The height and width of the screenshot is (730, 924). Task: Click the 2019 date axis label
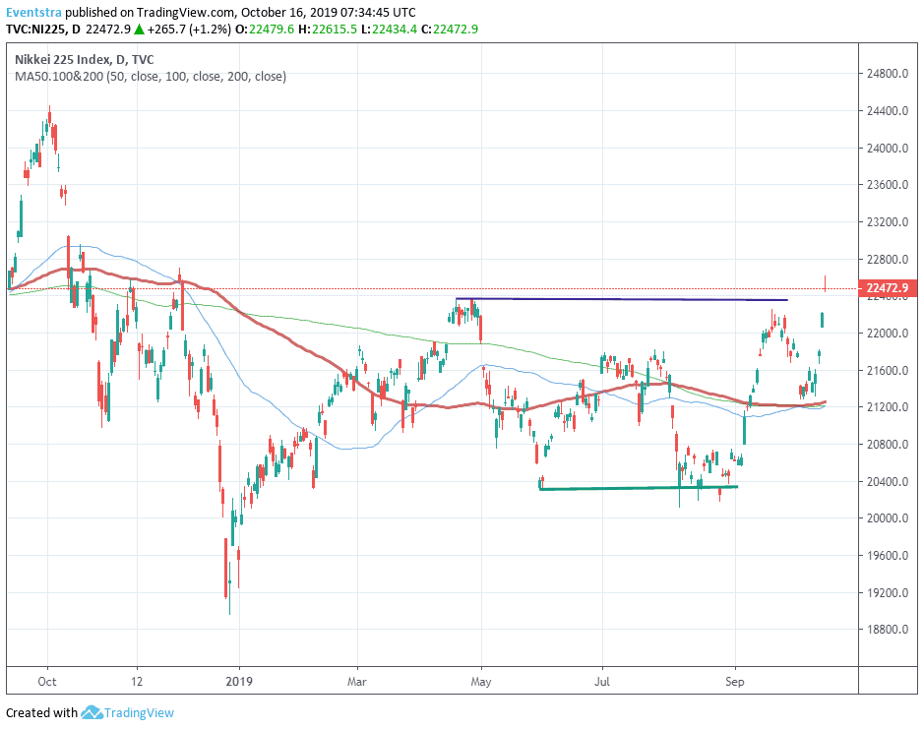coord(239,682)
